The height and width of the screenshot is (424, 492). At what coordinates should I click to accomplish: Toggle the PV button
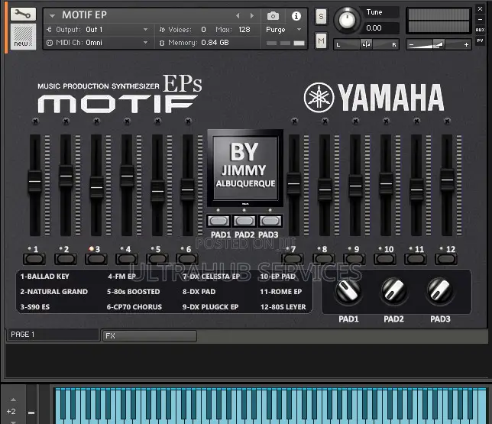(480, 40)
